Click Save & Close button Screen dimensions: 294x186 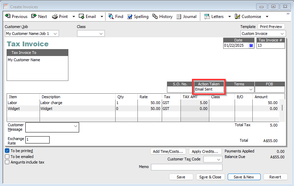pyautogui.click(x=210, y=177)
